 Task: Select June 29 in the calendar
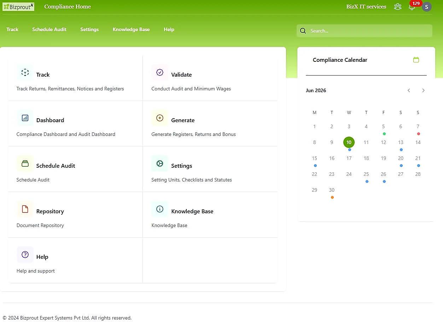click(314, 190)
